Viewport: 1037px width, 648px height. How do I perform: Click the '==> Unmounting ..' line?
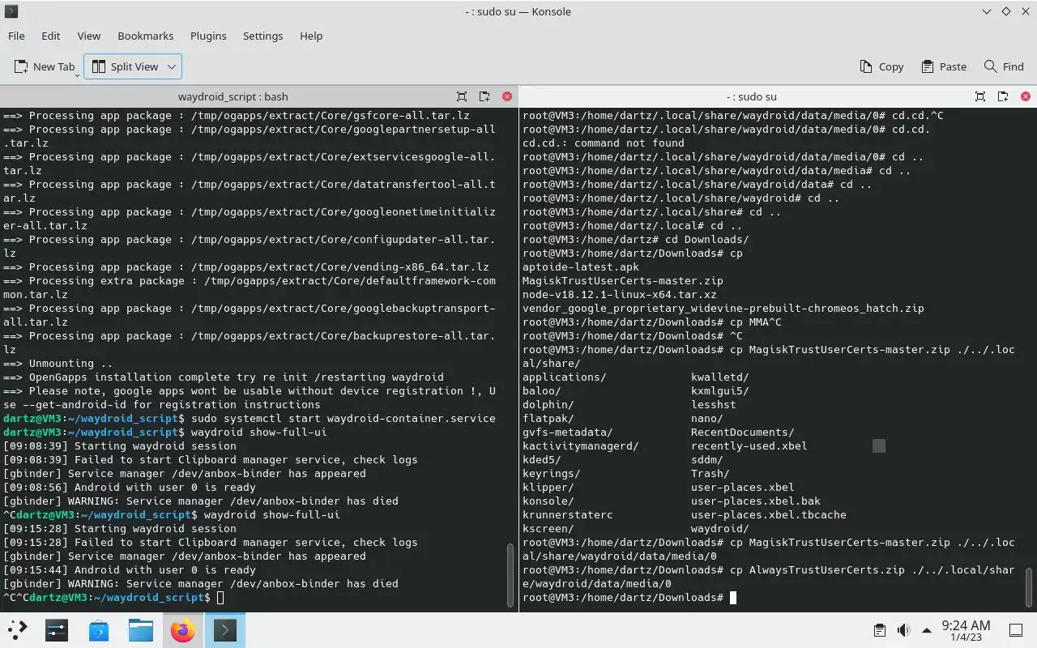[x=58, y=364]
